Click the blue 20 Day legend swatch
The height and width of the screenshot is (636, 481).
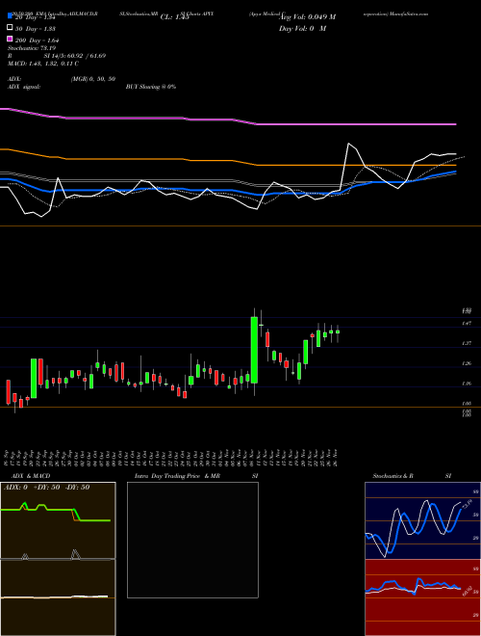[11, 15]
